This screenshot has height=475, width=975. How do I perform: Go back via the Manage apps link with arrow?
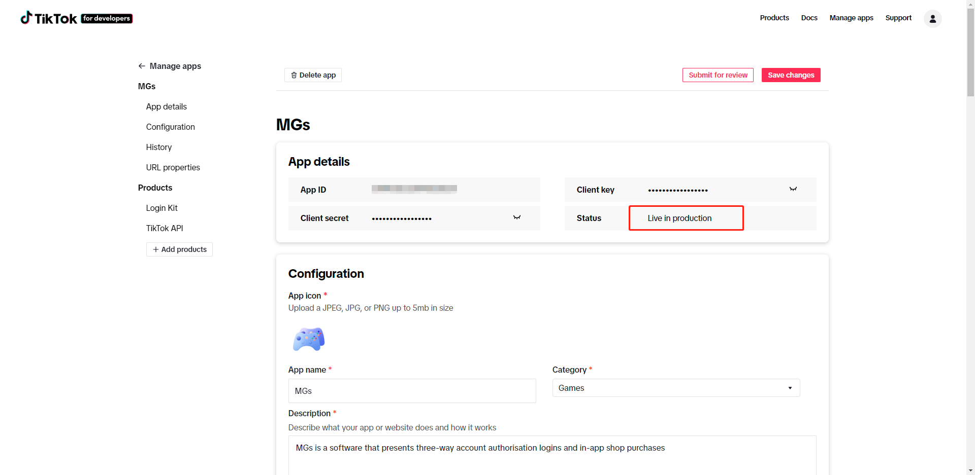tap(170, 66)
